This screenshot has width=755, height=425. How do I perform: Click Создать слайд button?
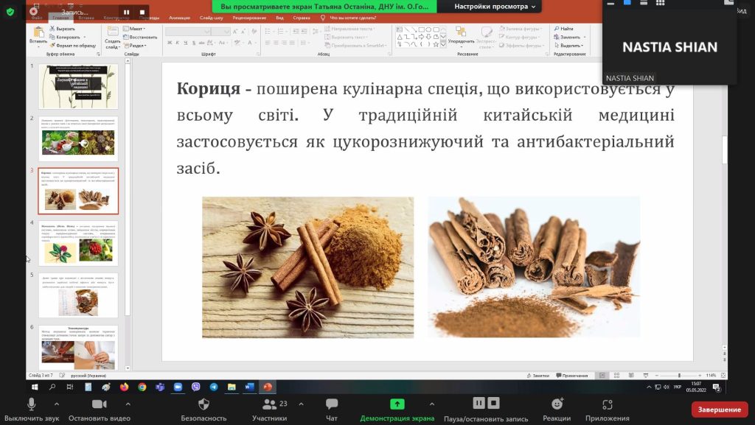coord(112,38)
